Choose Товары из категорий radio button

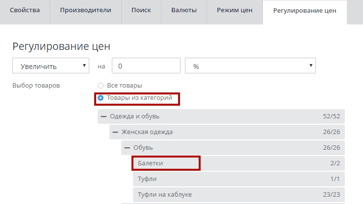101,98
